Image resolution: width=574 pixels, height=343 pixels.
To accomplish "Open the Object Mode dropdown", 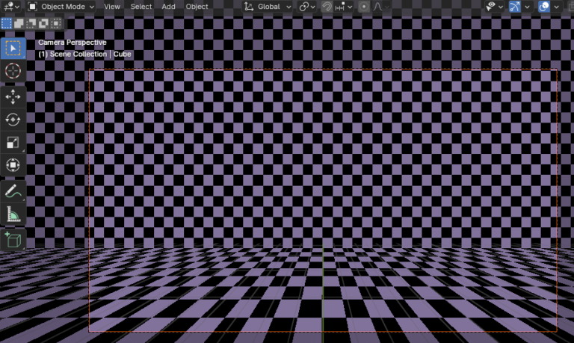I will [x=61, y=7].
